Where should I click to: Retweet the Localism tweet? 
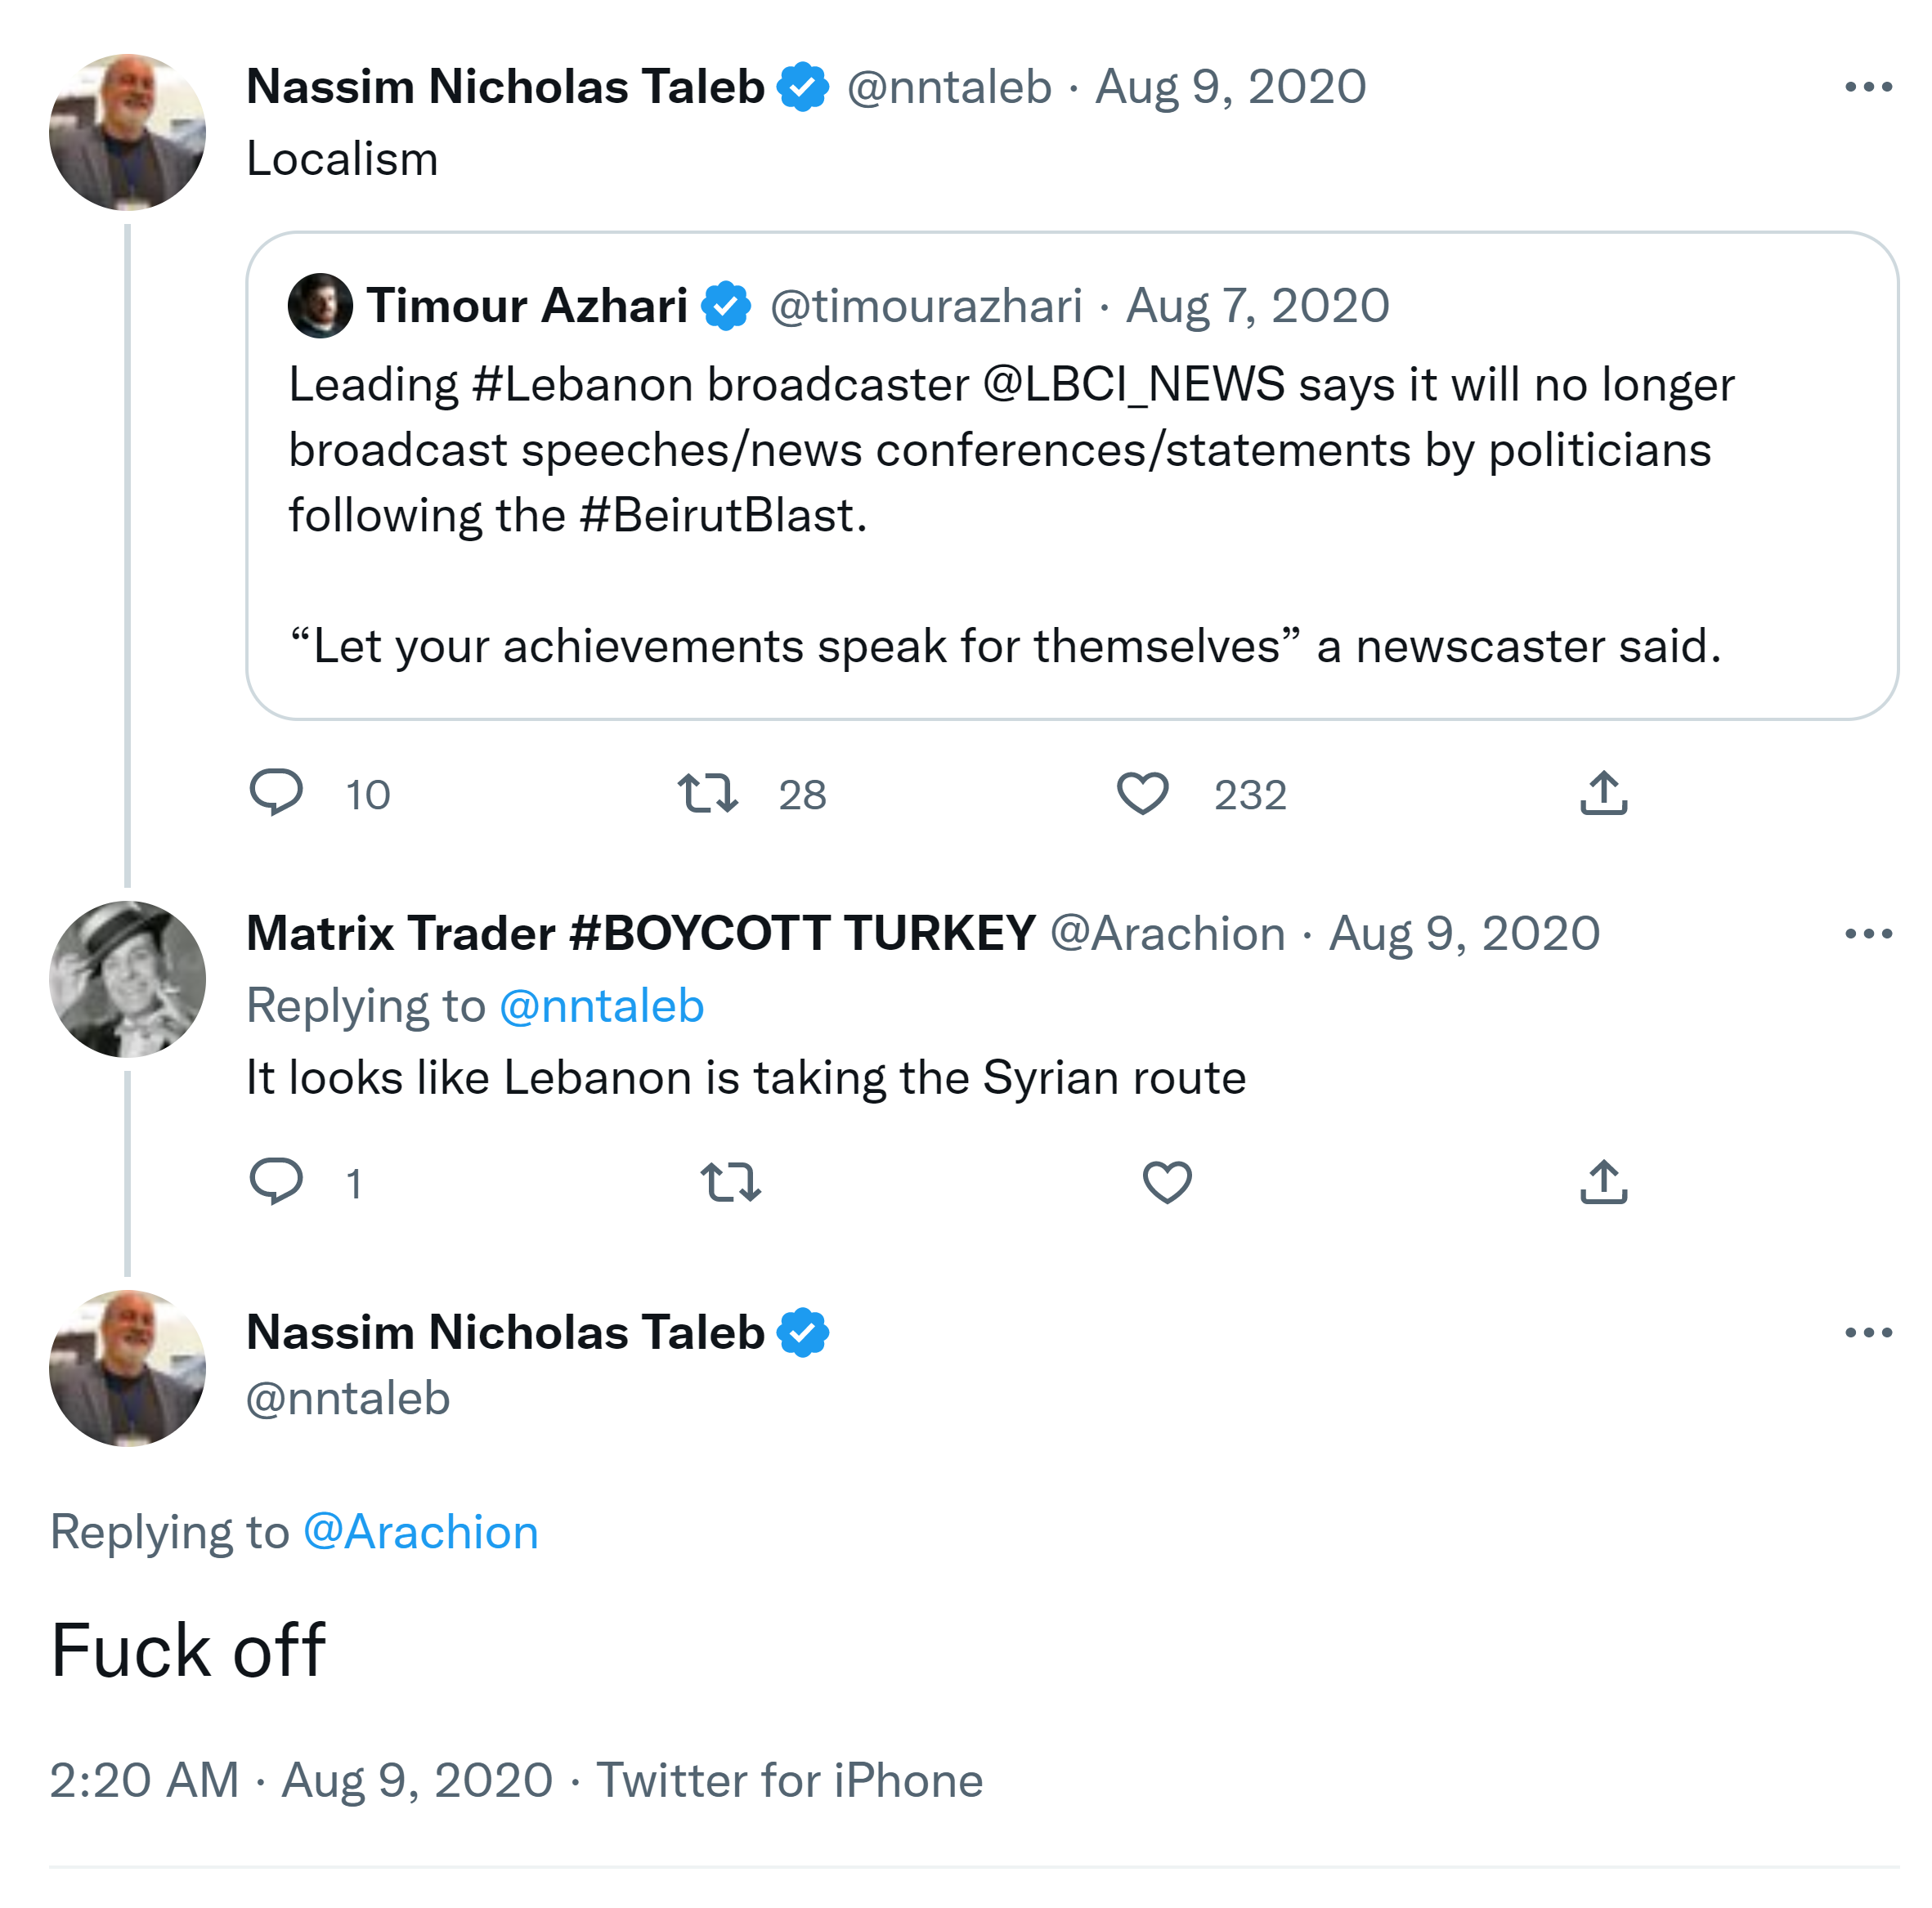707,793
